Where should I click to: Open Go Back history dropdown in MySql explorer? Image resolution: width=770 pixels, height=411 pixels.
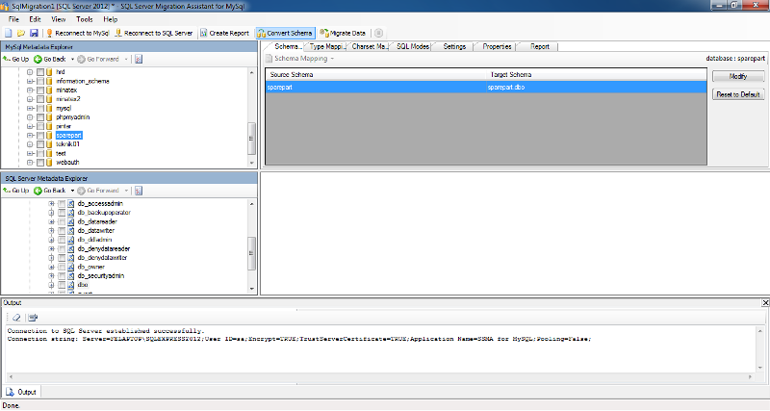tap(73, 59)
